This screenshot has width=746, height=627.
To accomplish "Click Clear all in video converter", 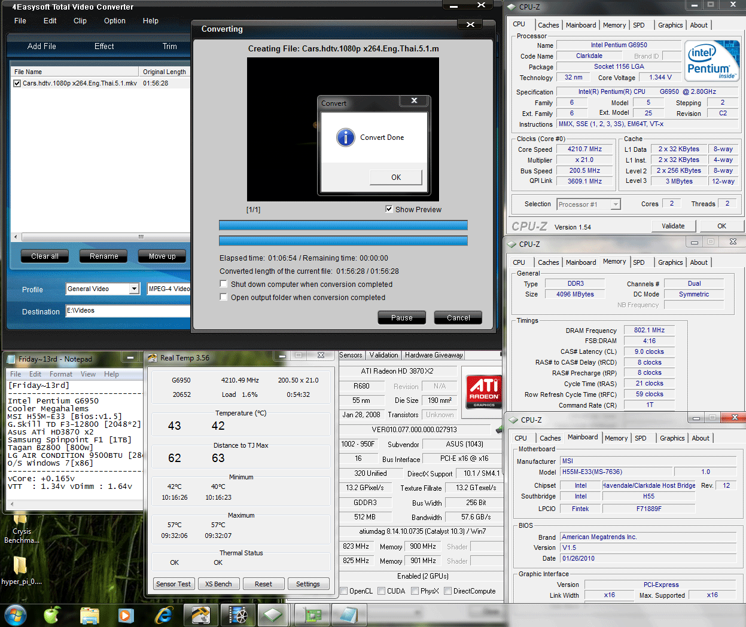I will point(45,256).
